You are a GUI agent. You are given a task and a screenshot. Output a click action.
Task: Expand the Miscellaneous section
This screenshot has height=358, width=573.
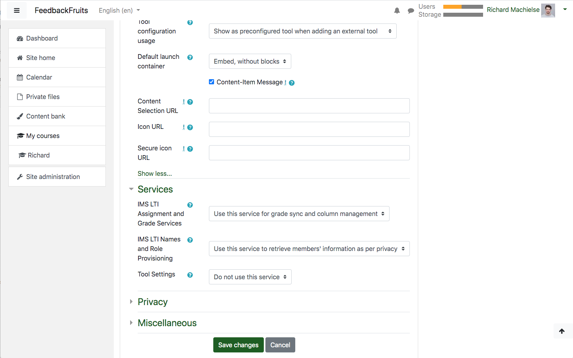click(167, 323)
